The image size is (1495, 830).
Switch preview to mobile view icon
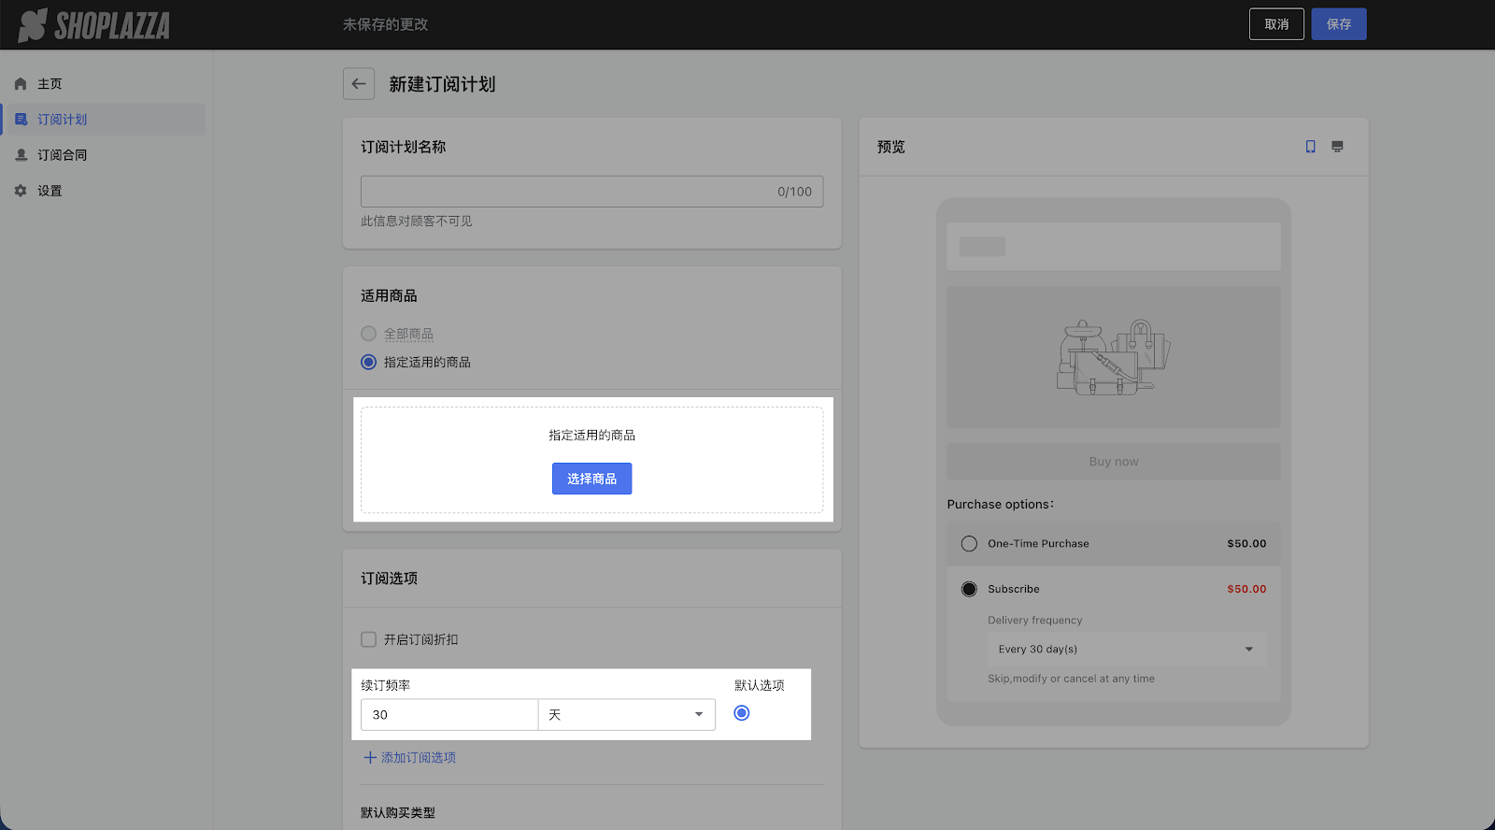1310,147
